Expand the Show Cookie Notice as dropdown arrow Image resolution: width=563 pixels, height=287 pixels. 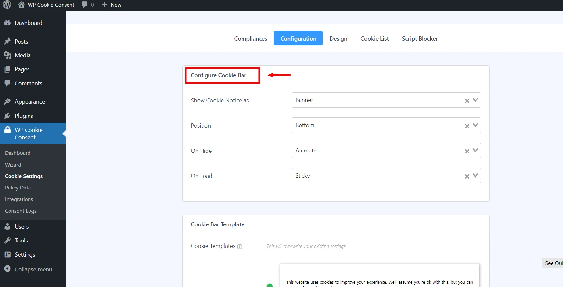click(x=475, y=100)
